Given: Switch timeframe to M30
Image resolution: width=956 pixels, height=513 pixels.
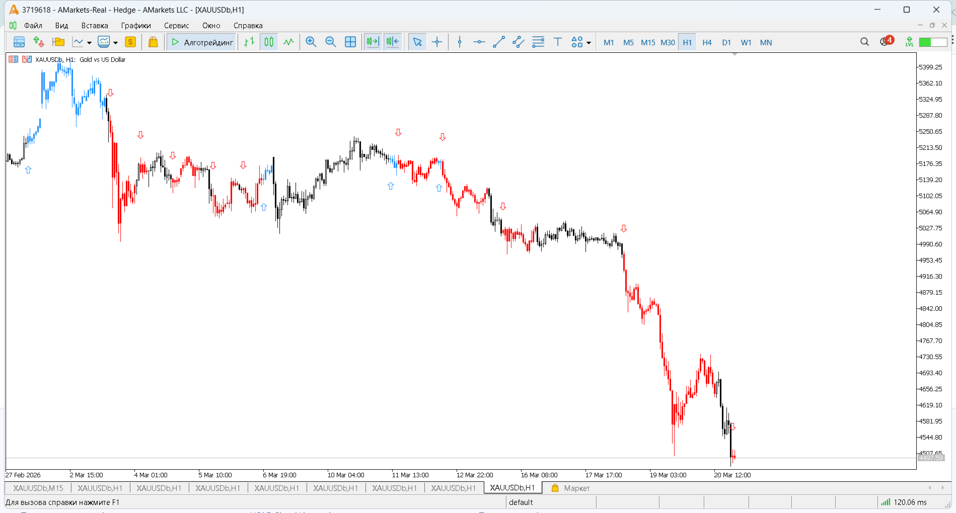Looking at the screenshot, I should [x=668, y=43].
